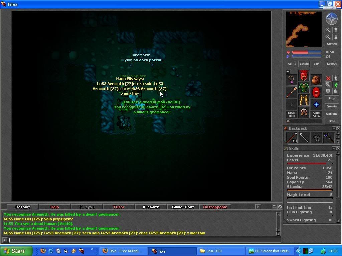Toggle the chat volume speaker icon
This screenshot has width=342, height=256.
[x=5, y=240]
